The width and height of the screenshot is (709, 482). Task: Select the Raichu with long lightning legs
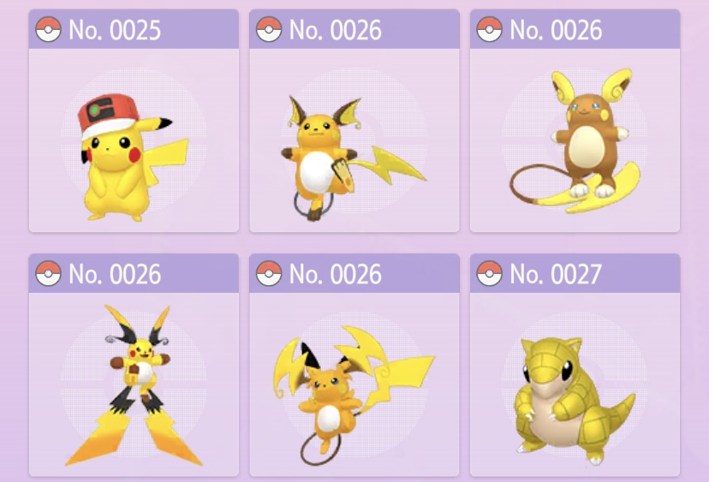click(134, 385)
